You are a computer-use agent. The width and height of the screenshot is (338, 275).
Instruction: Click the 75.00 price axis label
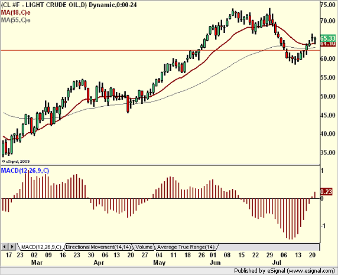[327, 5]
